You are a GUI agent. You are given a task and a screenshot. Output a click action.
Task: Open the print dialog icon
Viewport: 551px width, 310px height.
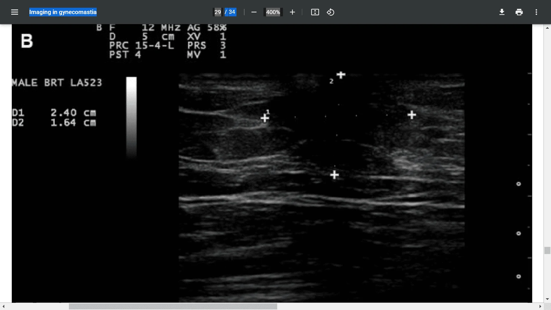point(519,12)
